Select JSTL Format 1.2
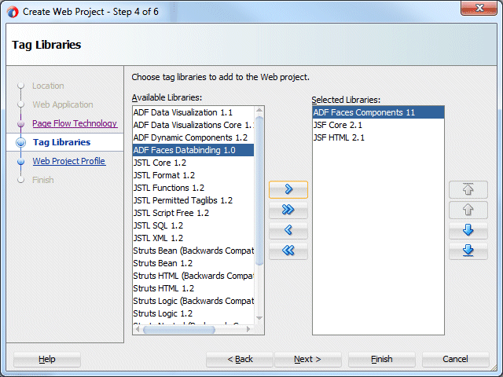Screen dimensions: 503x377 pos(193,175)
